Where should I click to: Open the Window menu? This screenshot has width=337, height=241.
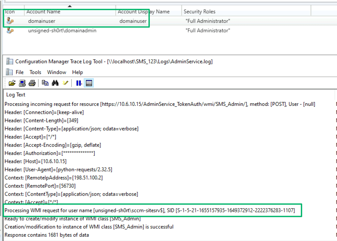tap(57, 72)
